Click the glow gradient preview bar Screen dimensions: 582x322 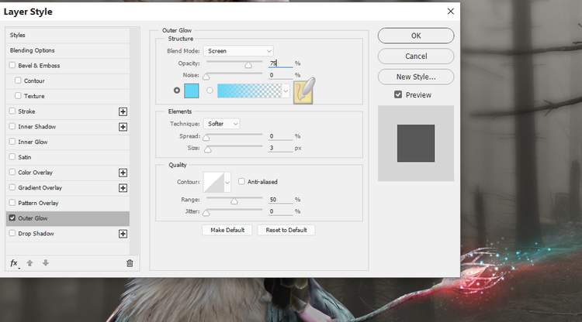pos(249,91)
